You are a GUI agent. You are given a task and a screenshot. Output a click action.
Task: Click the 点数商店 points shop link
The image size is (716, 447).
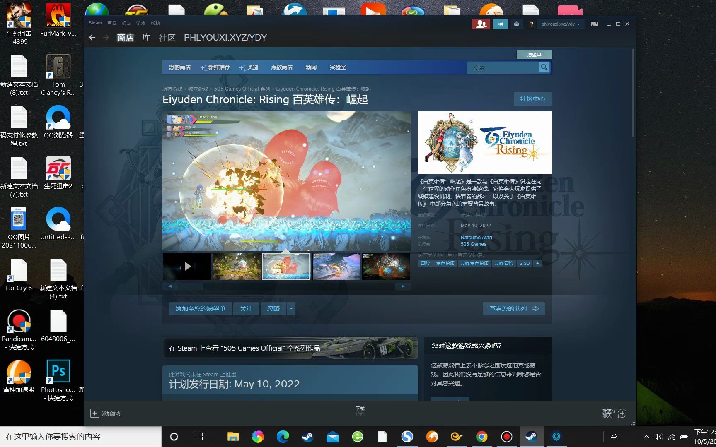pyautogui.click(x=282, y=67)
